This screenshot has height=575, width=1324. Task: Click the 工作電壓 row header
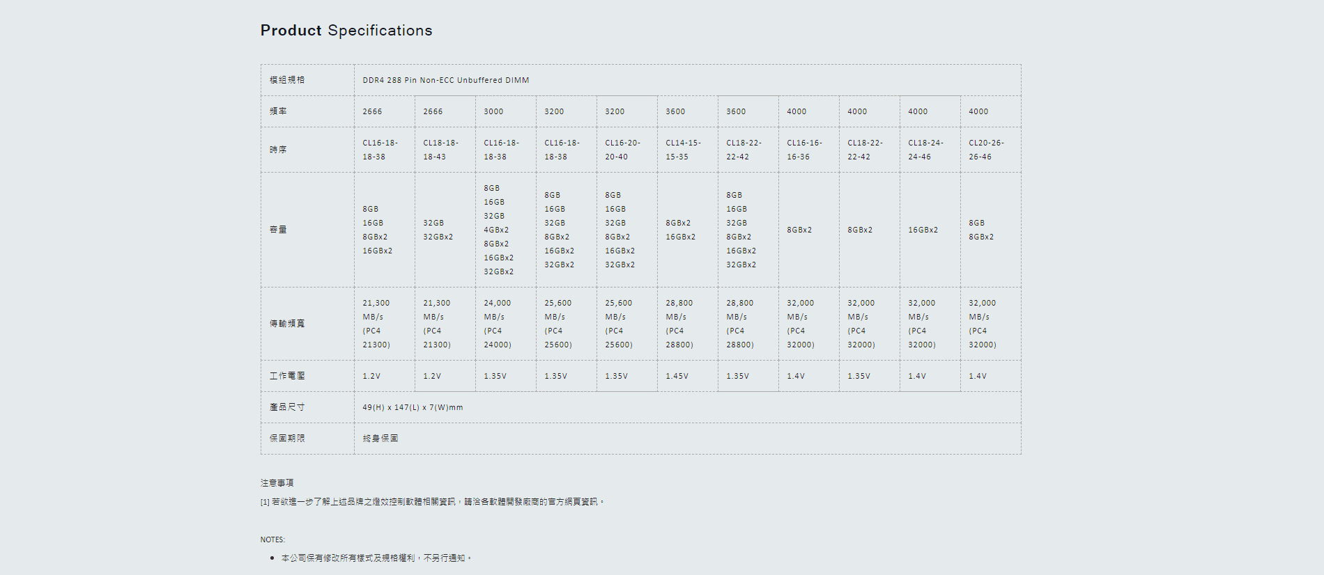287,376
